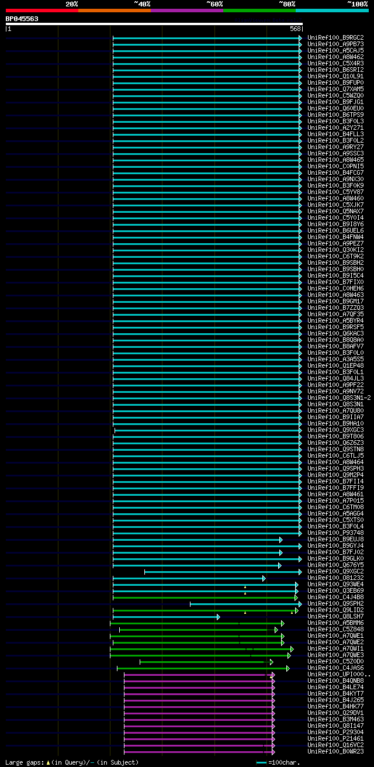
Task: Click the UniRef100_B9GM17 label
Action: [x=335, y=301]
